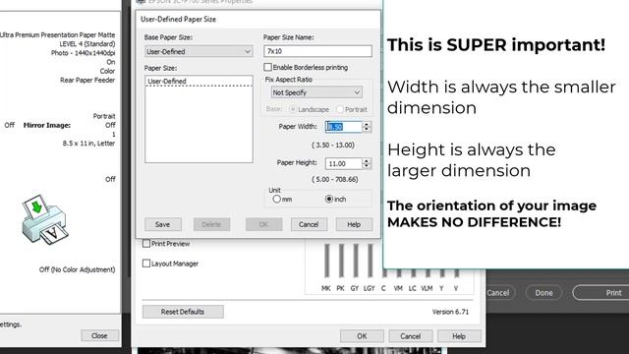Select the Landscape base radio button
The image size is (629, 354).
[293, 109]
